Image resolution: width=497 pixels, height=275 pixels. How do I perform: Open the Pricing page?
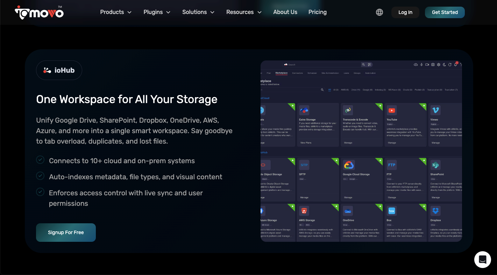click(318, 12)
